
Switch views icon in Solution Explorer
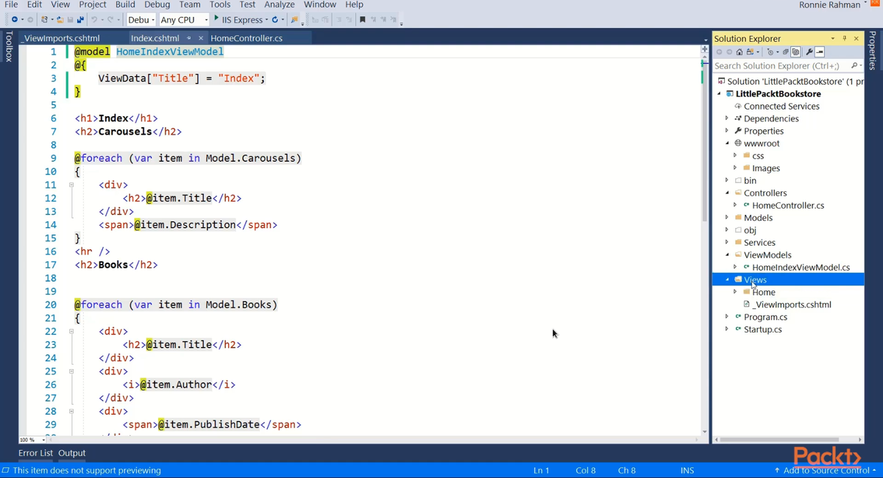click(x=750, y=52)
